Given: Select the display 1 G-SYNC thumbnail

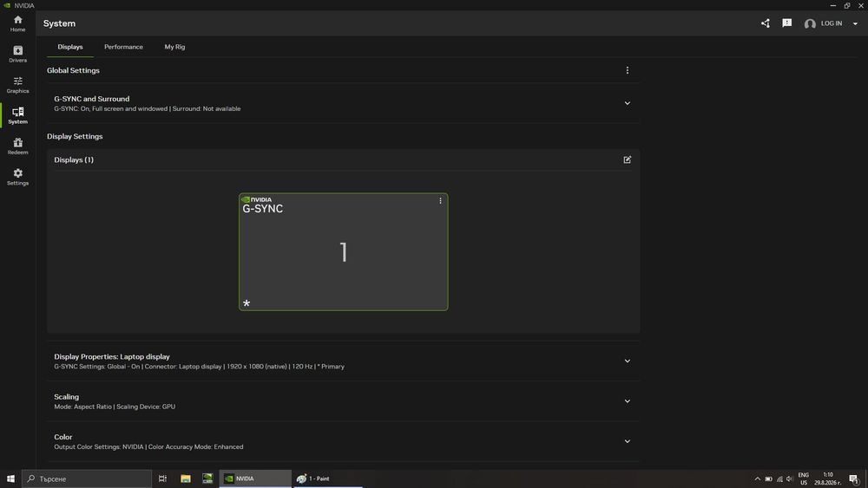Looking at the screenshot, I should tap(343, 252).
